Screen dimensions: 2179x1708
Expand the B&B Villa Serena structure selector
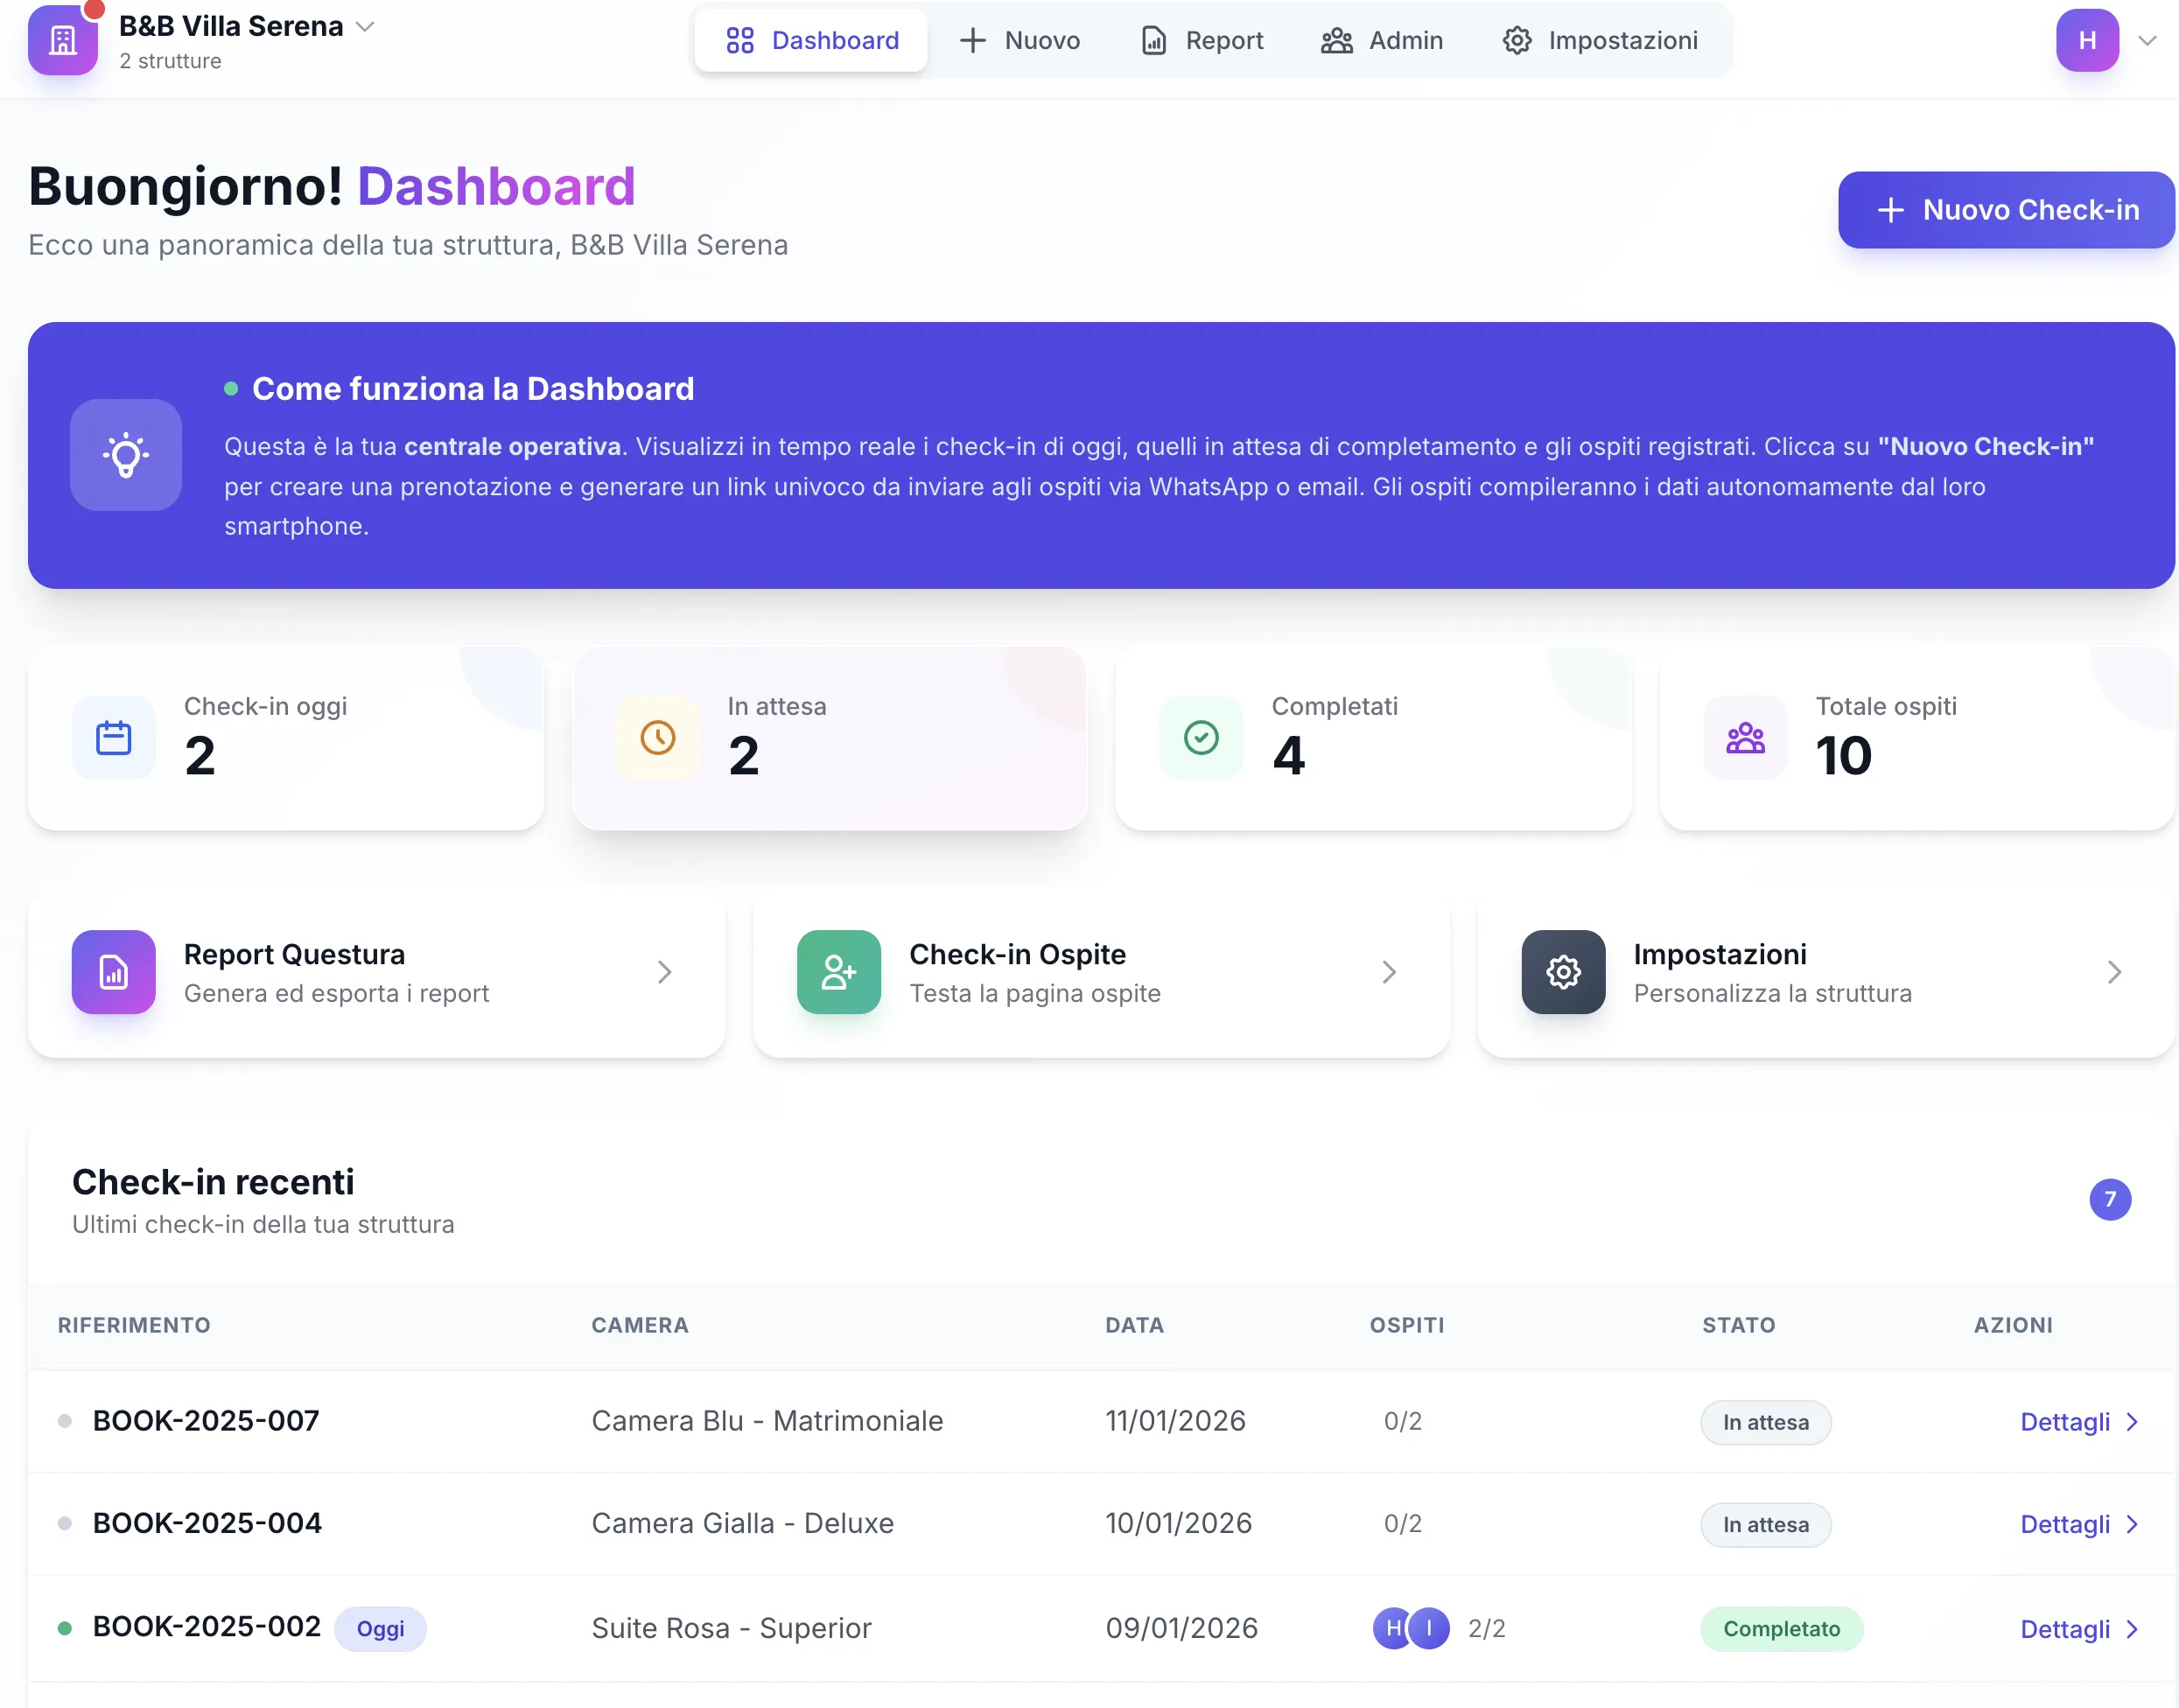[364, 27]
